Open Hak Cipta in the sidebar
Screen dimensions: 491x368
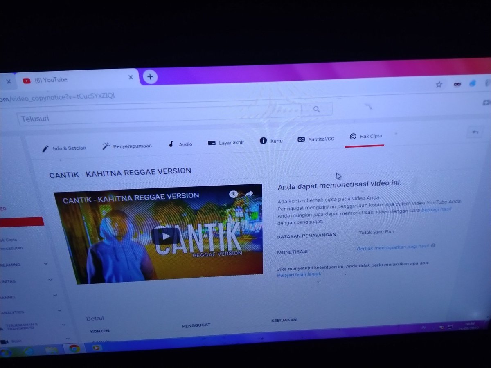click(9, 240)
